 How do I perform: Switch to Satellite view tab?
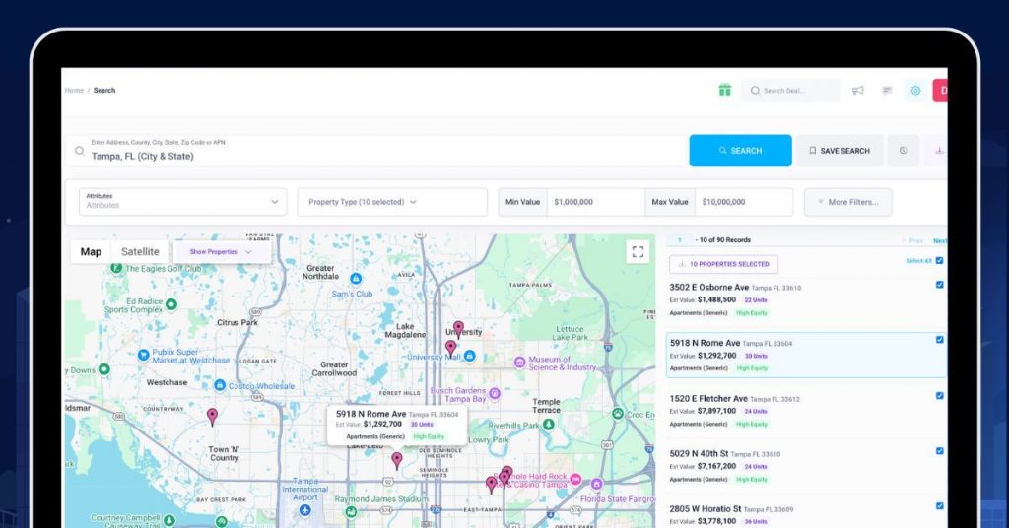click(x=140, y=252)
